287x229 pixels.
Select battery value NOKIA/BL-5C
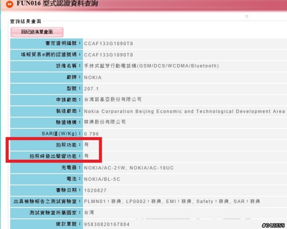point(102,179)
